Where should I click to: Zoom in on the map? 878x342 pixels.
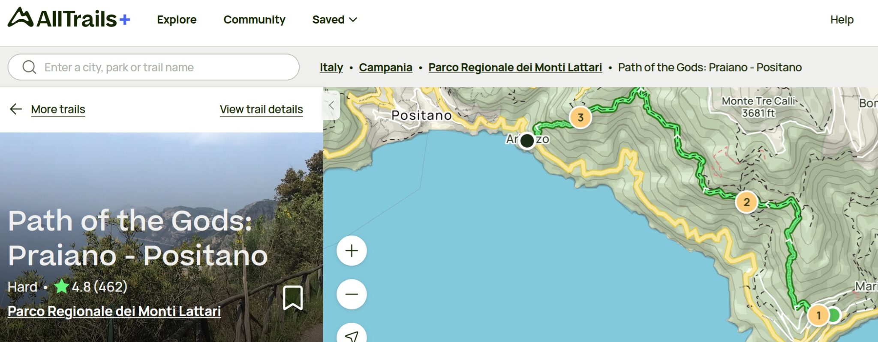click(x=351, y=251)
